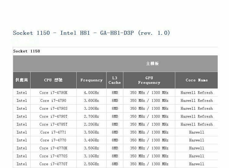Viewport: 229px width, 168px height.
Task: Click the 'Core Name' column header
Action: click(197, 80)
